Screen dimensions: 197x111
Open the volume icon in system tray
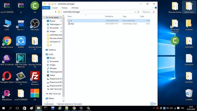pos(171,108)
